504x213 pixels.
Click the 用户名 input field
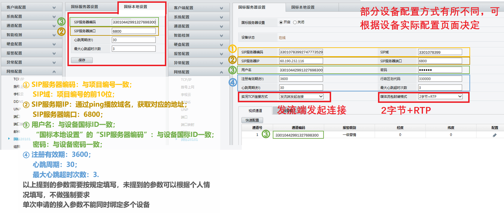point(301,70)
